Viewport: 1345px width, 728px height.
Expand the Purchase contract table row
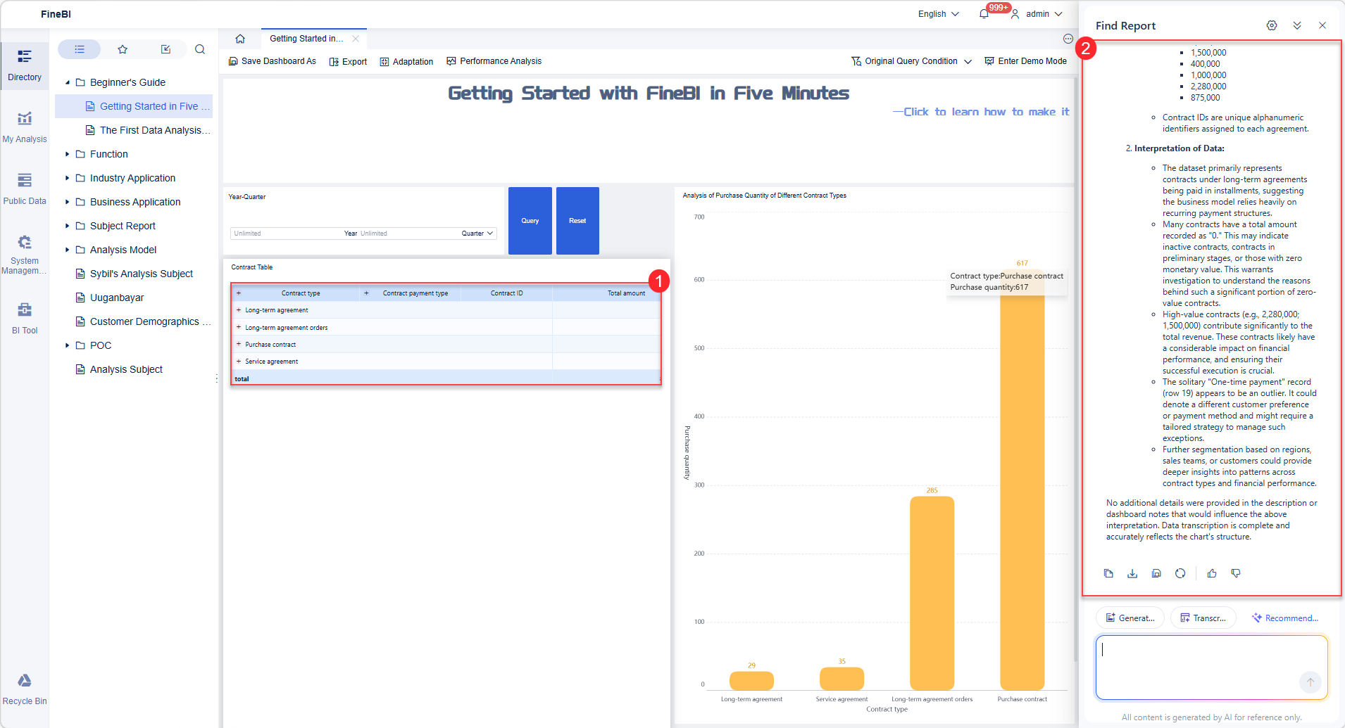(239, 344)
